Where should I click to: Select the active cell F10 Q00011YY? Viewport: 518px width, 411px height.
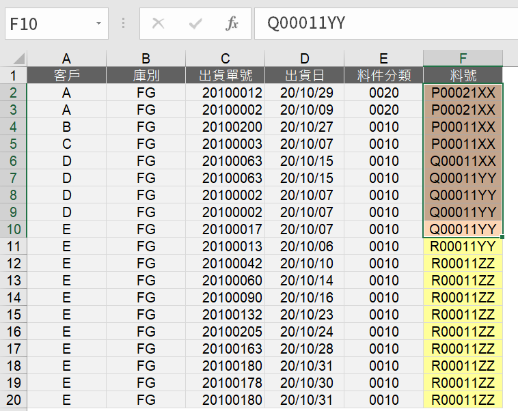coord(463,229)
